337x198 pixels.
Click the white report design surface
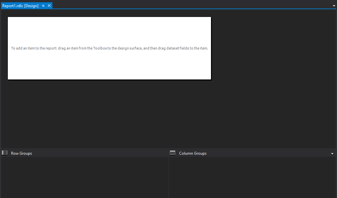coord(109,48)
